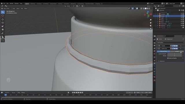185x104 pixels.
Task: Open the Particles properties tab
Action: [x=154, y=66]
